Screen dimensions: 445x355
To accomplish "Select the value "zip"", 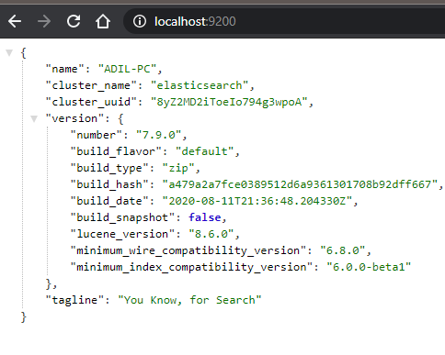I will tap(178, 168).
